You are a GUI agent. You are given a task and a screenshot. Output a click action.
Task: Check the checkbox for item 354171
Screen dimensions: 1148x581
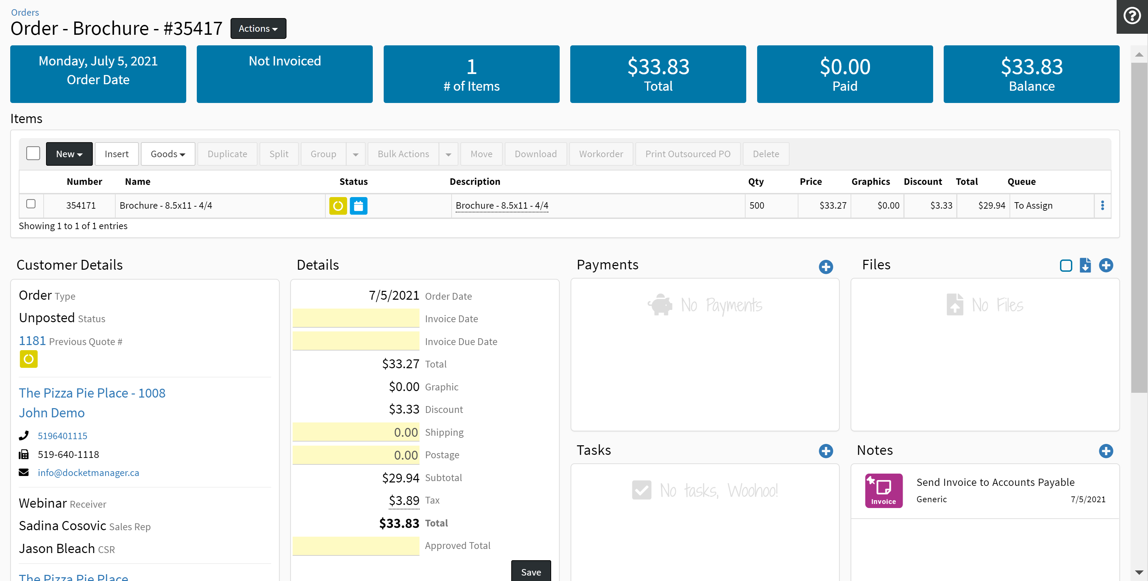click(31, 204)
